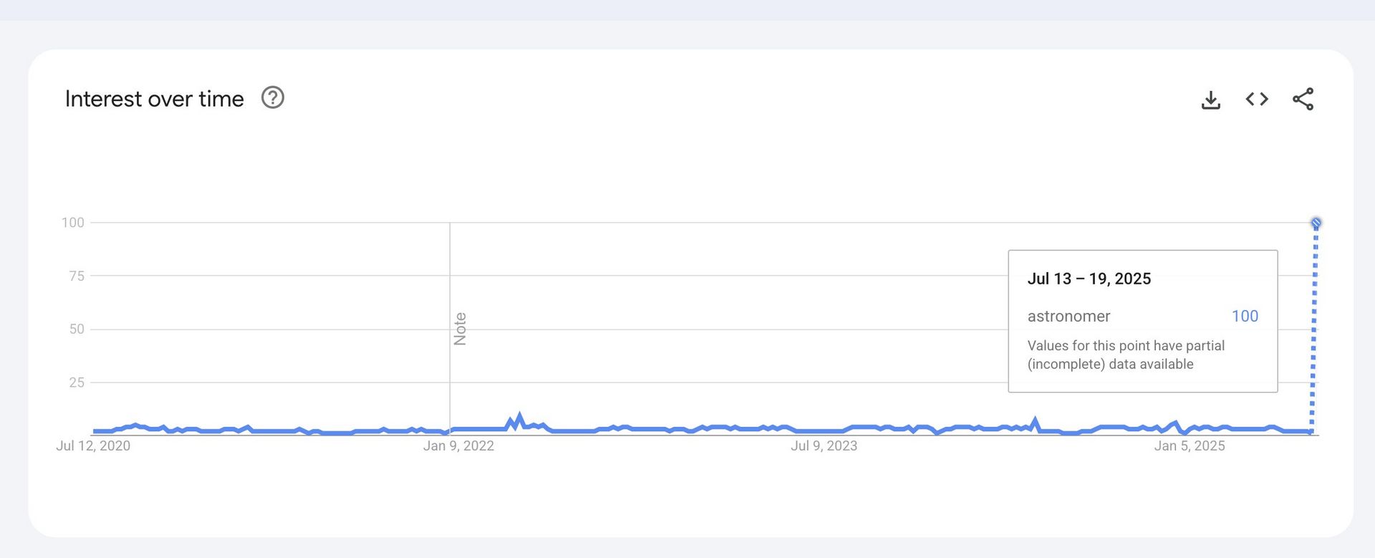The height and width of the screenshot is (558, 1375).
Task: Click the blue 100 value in tooltip
Action: pyautogui.click(x=1245, y=316)
